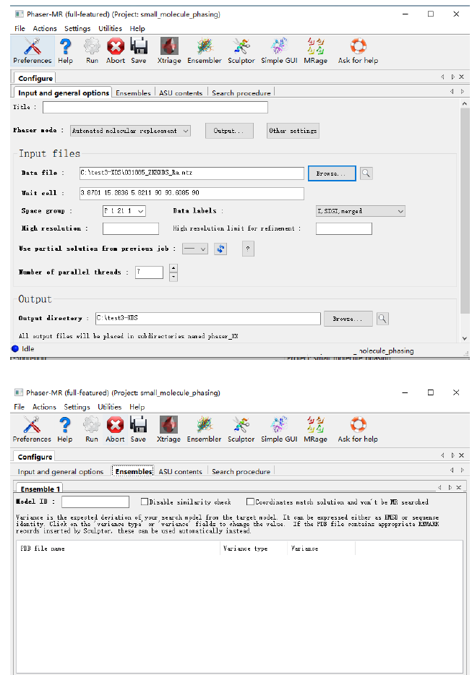This screenshot has height=675, width=472.
Task: Click Ask for help in upper window
Action: click(358, 51)
